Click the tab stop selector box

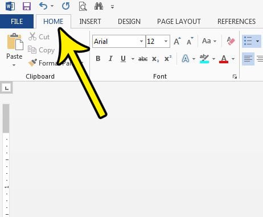(x=7, y=88)
